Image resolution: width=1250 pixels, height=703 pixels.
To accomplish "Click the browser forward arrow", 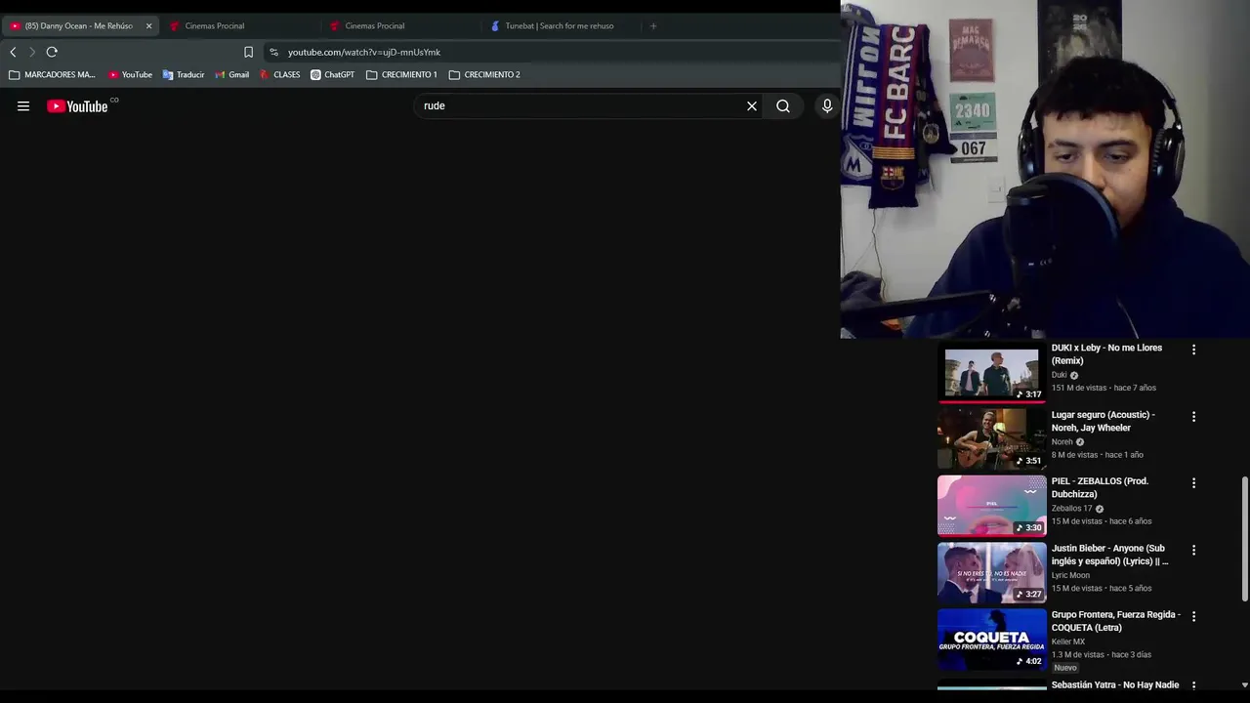I will [31, 52].
